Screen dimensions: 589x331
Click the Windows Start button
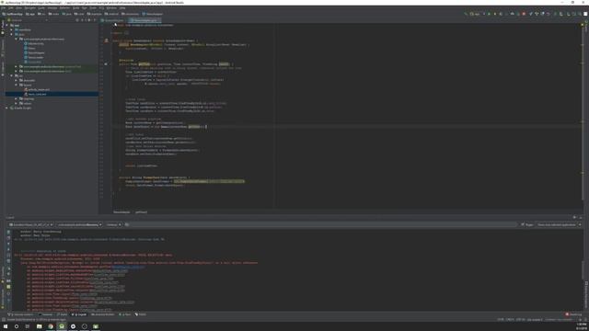coord(6,326)
